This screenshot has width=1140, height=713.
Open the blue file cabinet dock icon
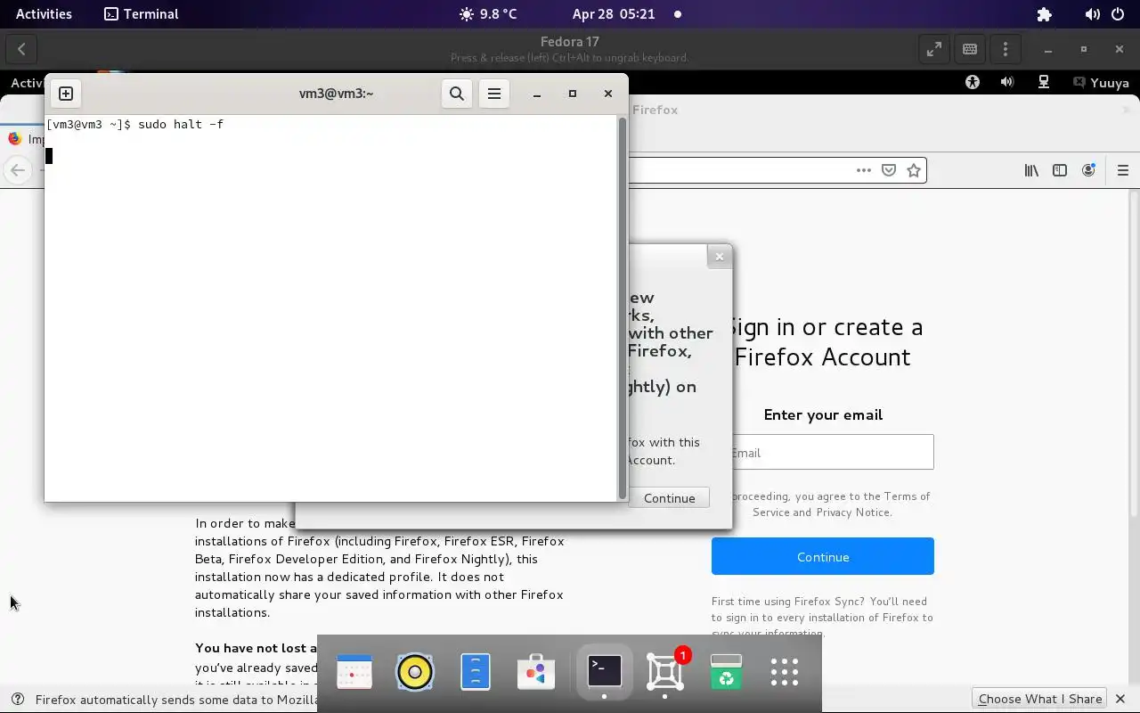(x=476, y=672)
